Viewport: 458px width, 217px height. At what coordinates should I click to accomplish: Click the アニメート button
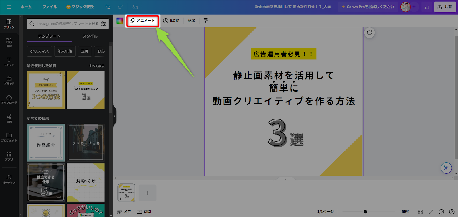[x=143, y=21]
